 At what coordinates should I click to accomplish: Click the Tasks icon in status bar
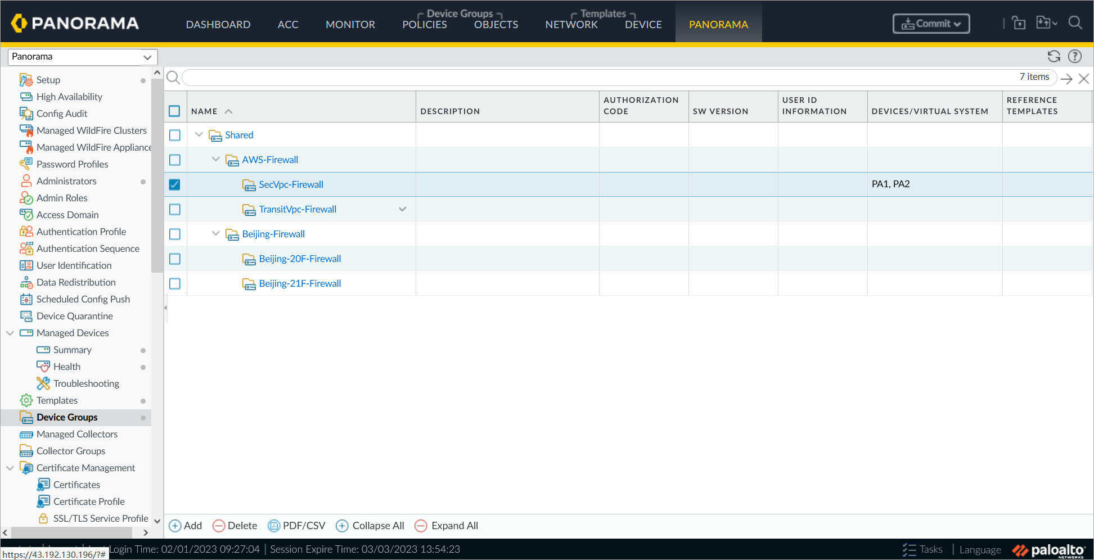tap(909, 549)
